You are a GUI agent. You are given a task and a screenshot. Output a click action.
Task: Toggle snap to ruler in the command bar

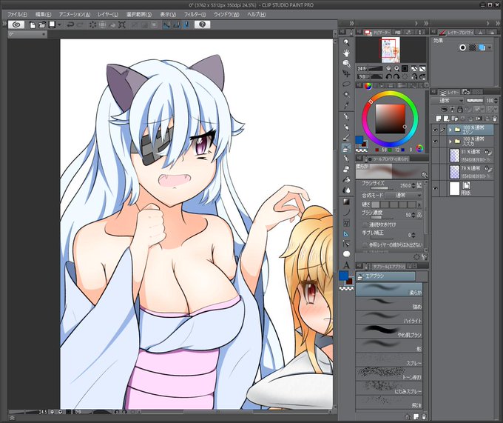[166, 24]
